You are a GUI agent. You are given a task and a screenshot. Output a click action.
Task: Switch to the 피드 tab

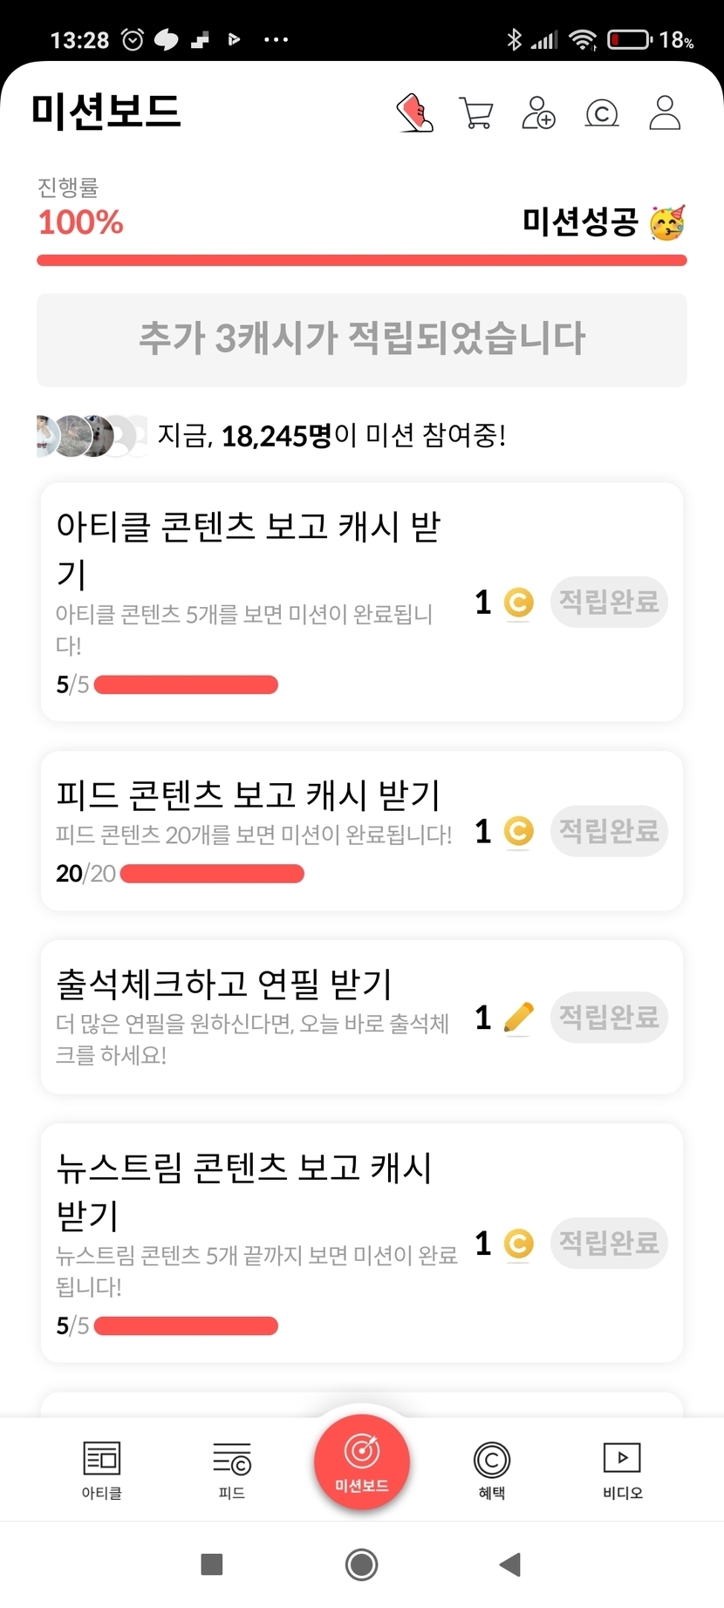coord(231,1470)
